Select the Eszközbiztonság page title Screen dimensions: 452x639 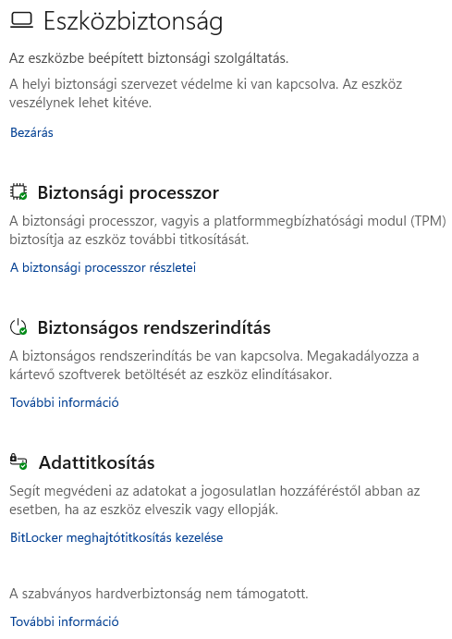pos(133,21)
